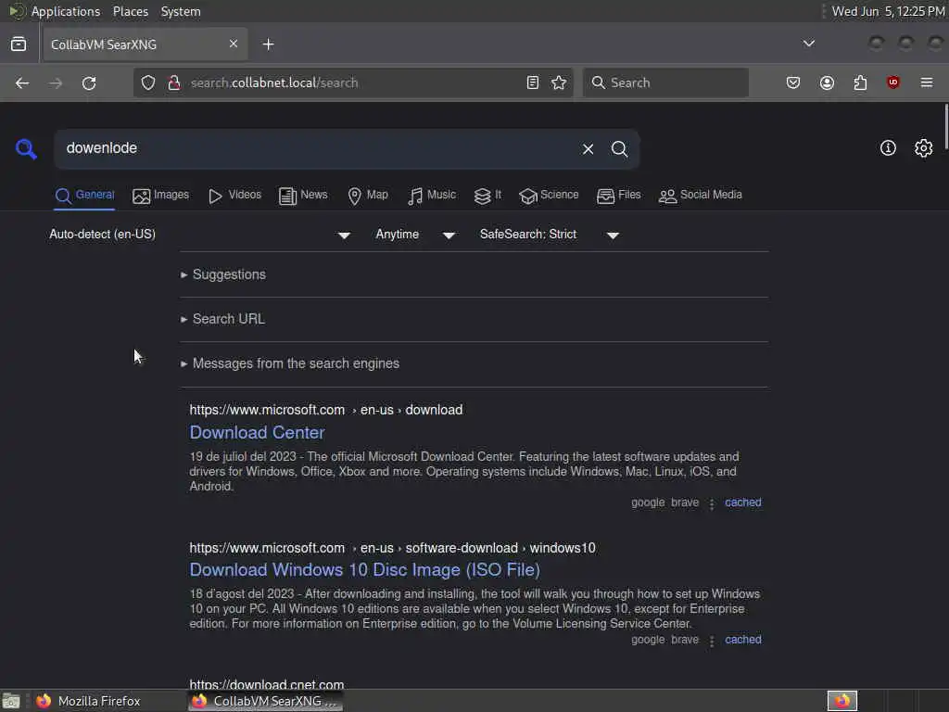This screenshot has width=949, height=712.
Task: Switch to the Science search tab
Action: click(x=549, y=195)
